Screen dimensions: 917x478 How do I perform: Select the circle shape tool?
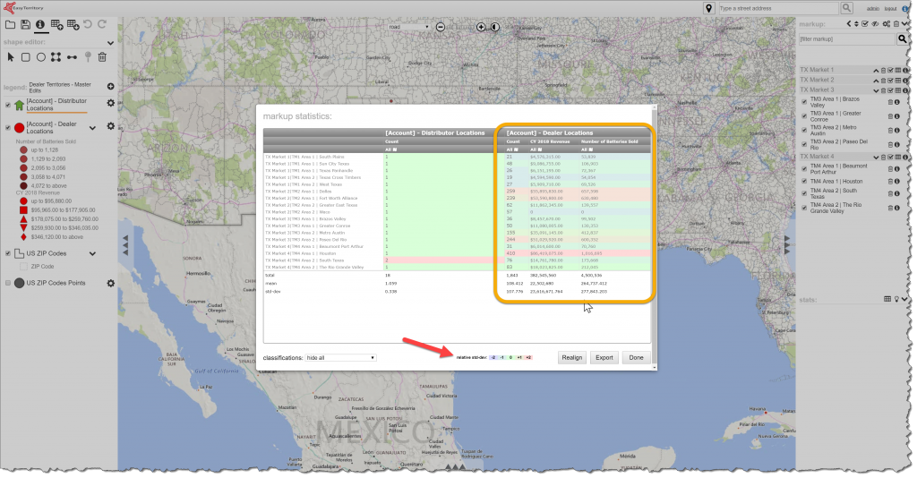[41, 56]
